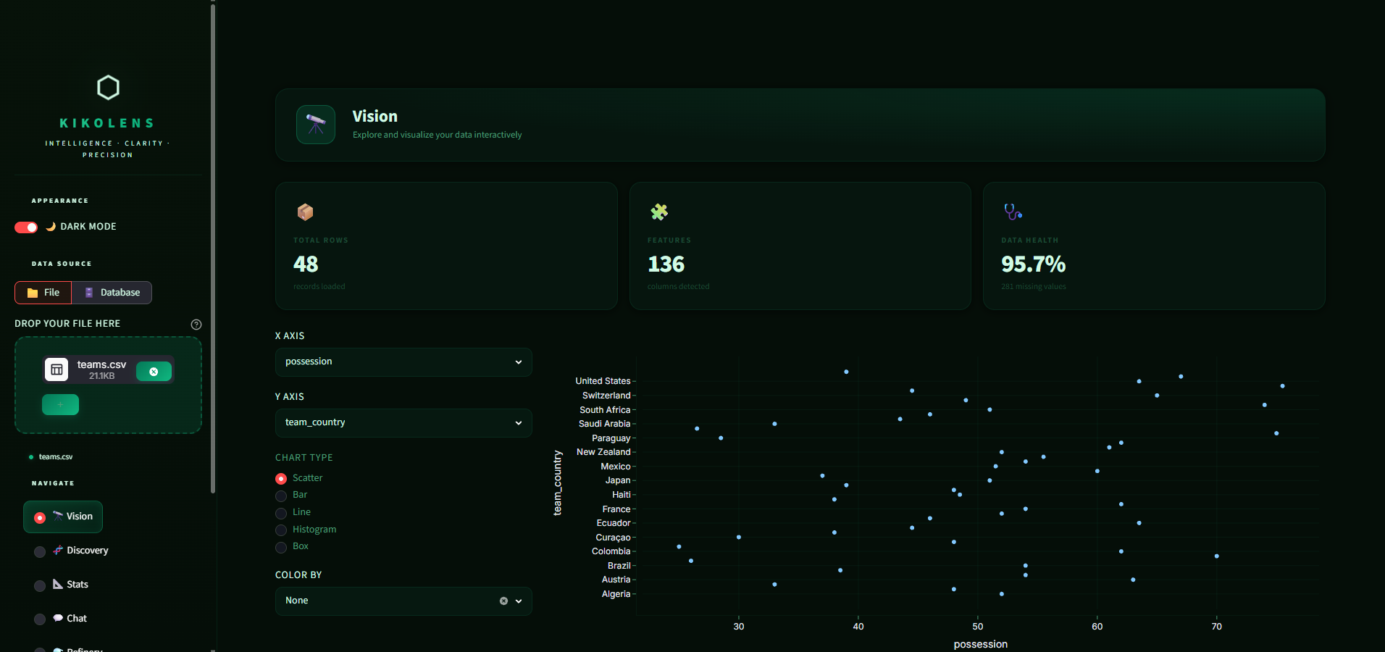Click the package icon on the Total Rows card
The height and width of the screenshot is (652, 1385).
point(305,212)
